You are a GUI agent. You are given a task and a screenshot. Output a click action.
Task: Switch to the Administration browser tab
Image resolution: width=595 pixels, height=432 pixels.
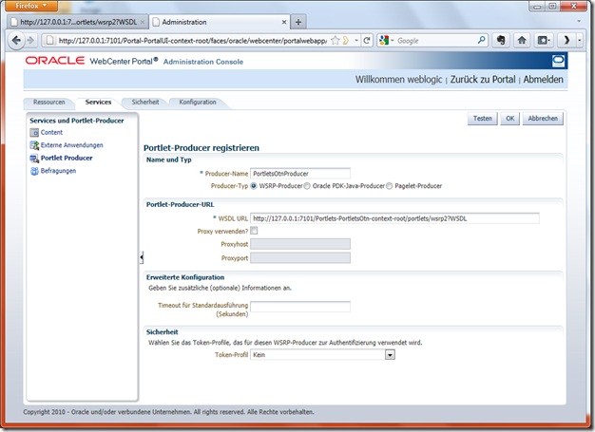coord(219,23)
